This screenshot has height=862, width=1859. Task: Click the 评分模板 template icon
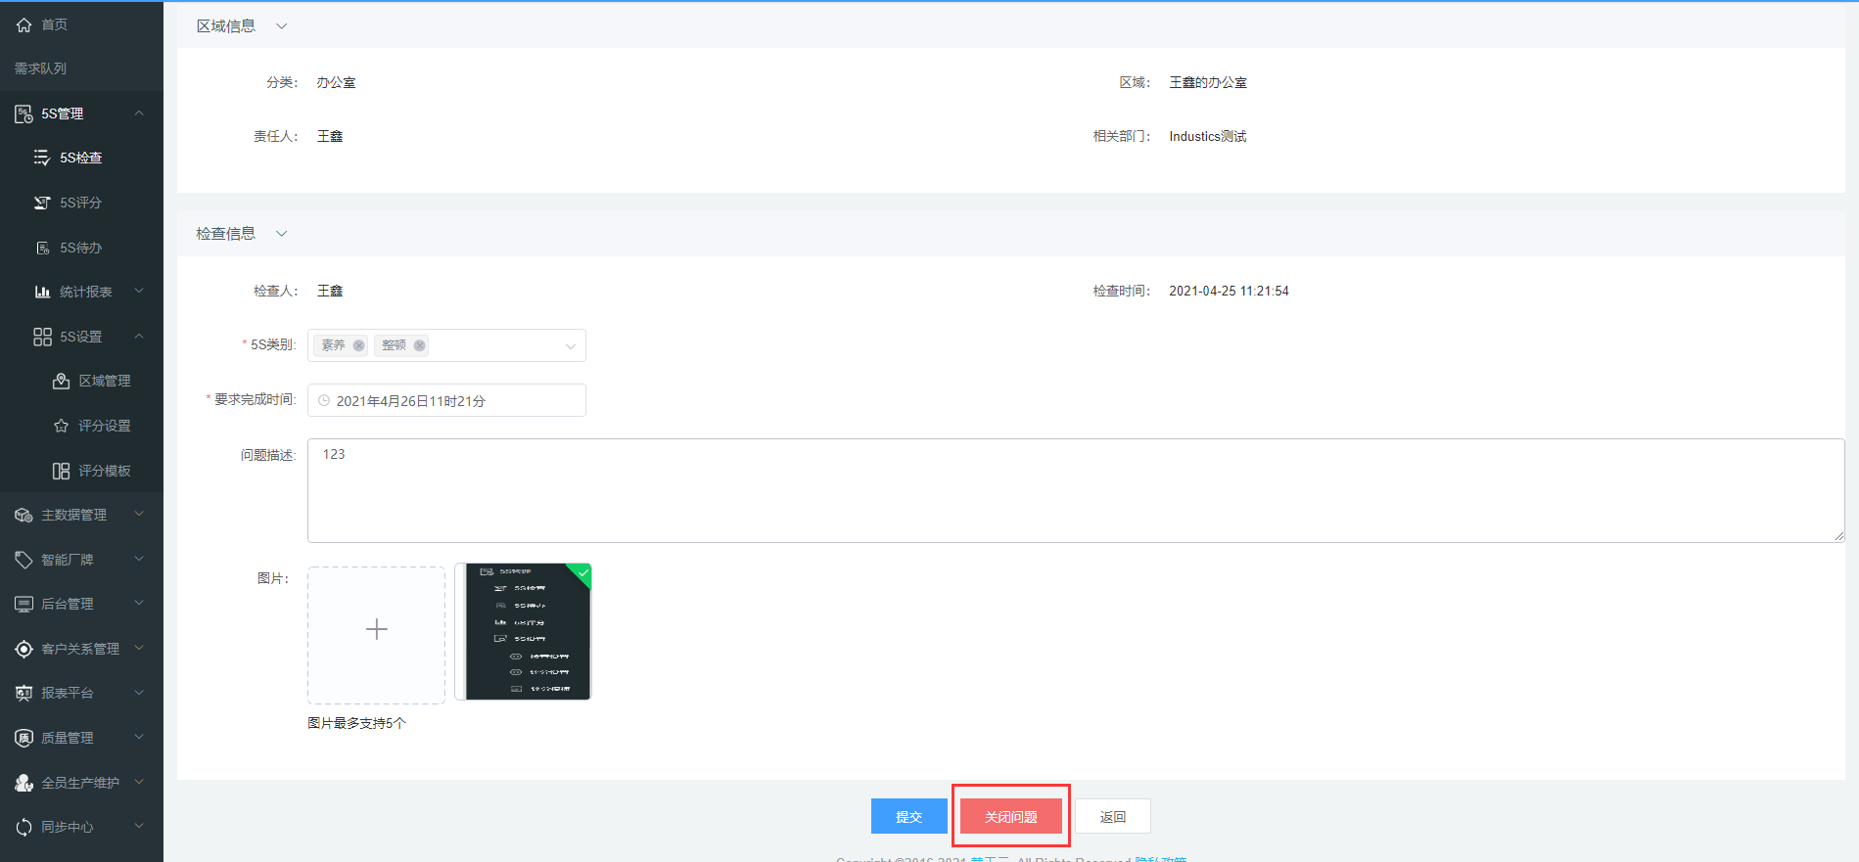[61, 471]
